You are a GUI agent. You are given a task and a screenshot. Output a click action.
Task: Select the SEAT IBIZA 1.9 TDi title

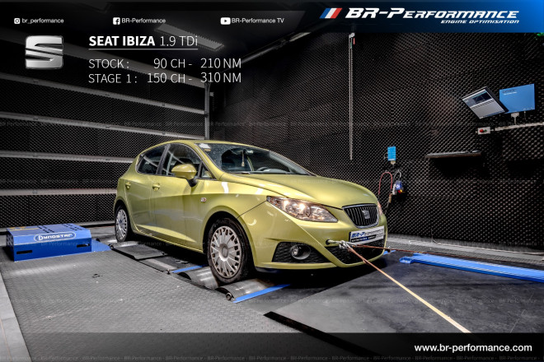143,41
